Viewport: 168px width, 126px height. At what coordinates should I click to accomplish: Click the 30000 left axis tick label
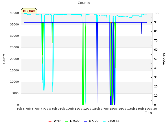(14, 36)
